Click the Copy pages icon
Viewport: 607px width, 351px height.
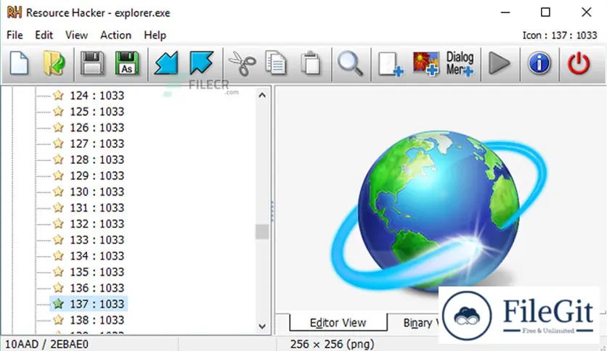click(x=276, y=63)
